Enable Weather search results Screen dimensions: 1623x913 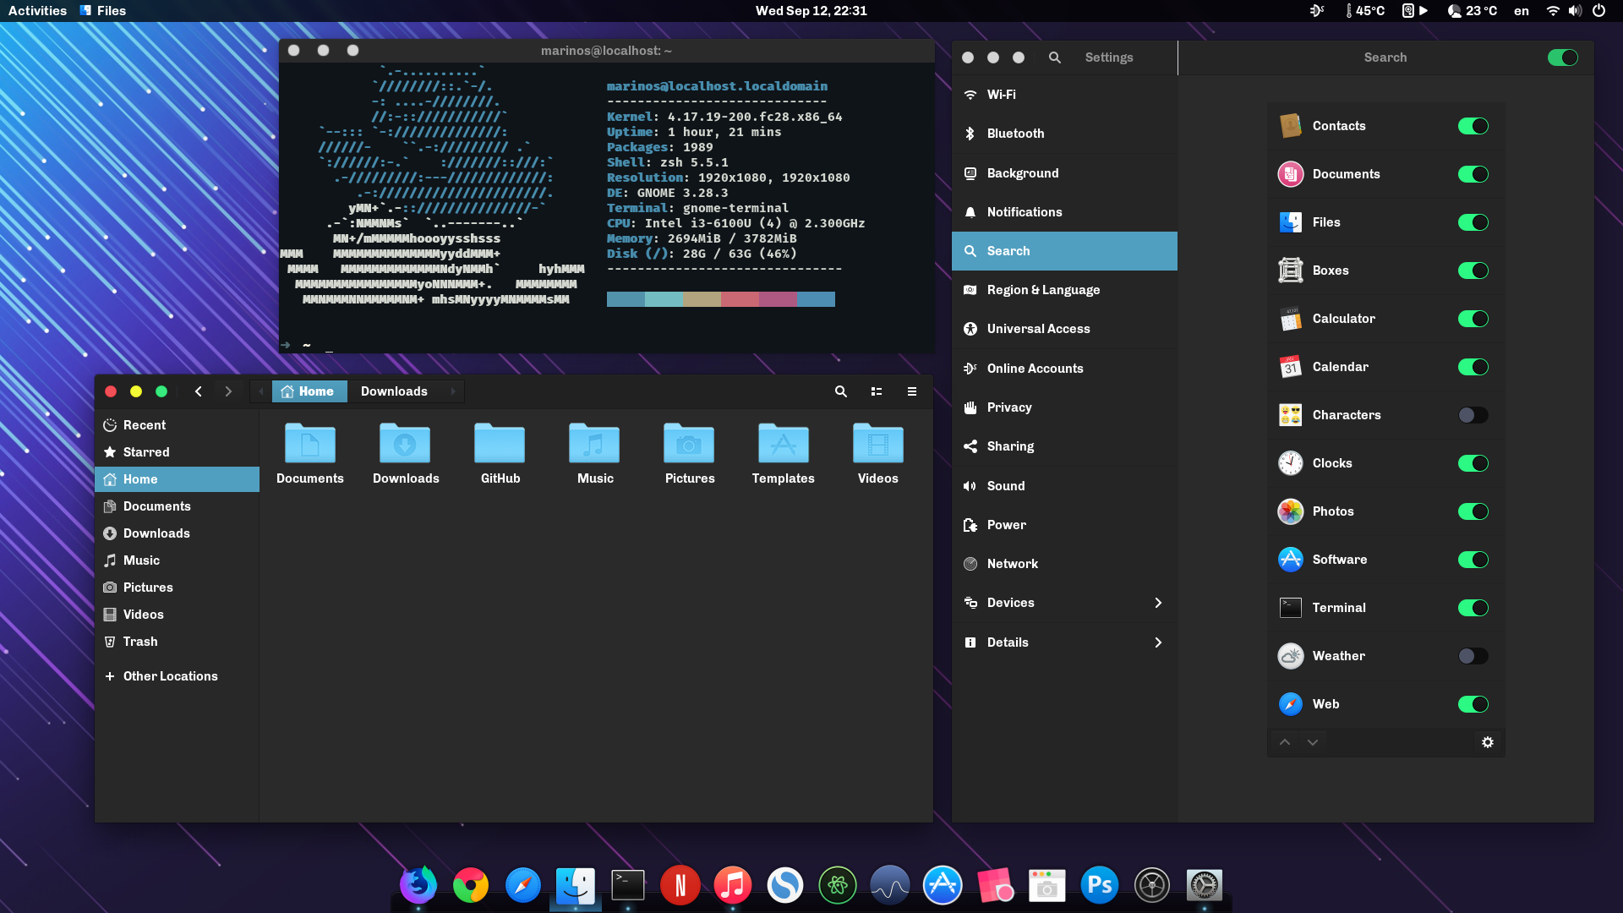point(1473,656)
